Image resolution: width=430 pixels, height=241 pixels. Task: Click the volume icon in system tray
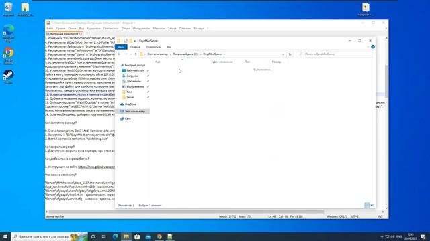(x=393, y=236)
